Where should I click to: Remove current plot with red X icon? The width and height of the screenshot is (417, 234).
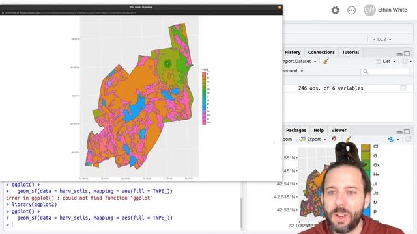click(334, 139)
